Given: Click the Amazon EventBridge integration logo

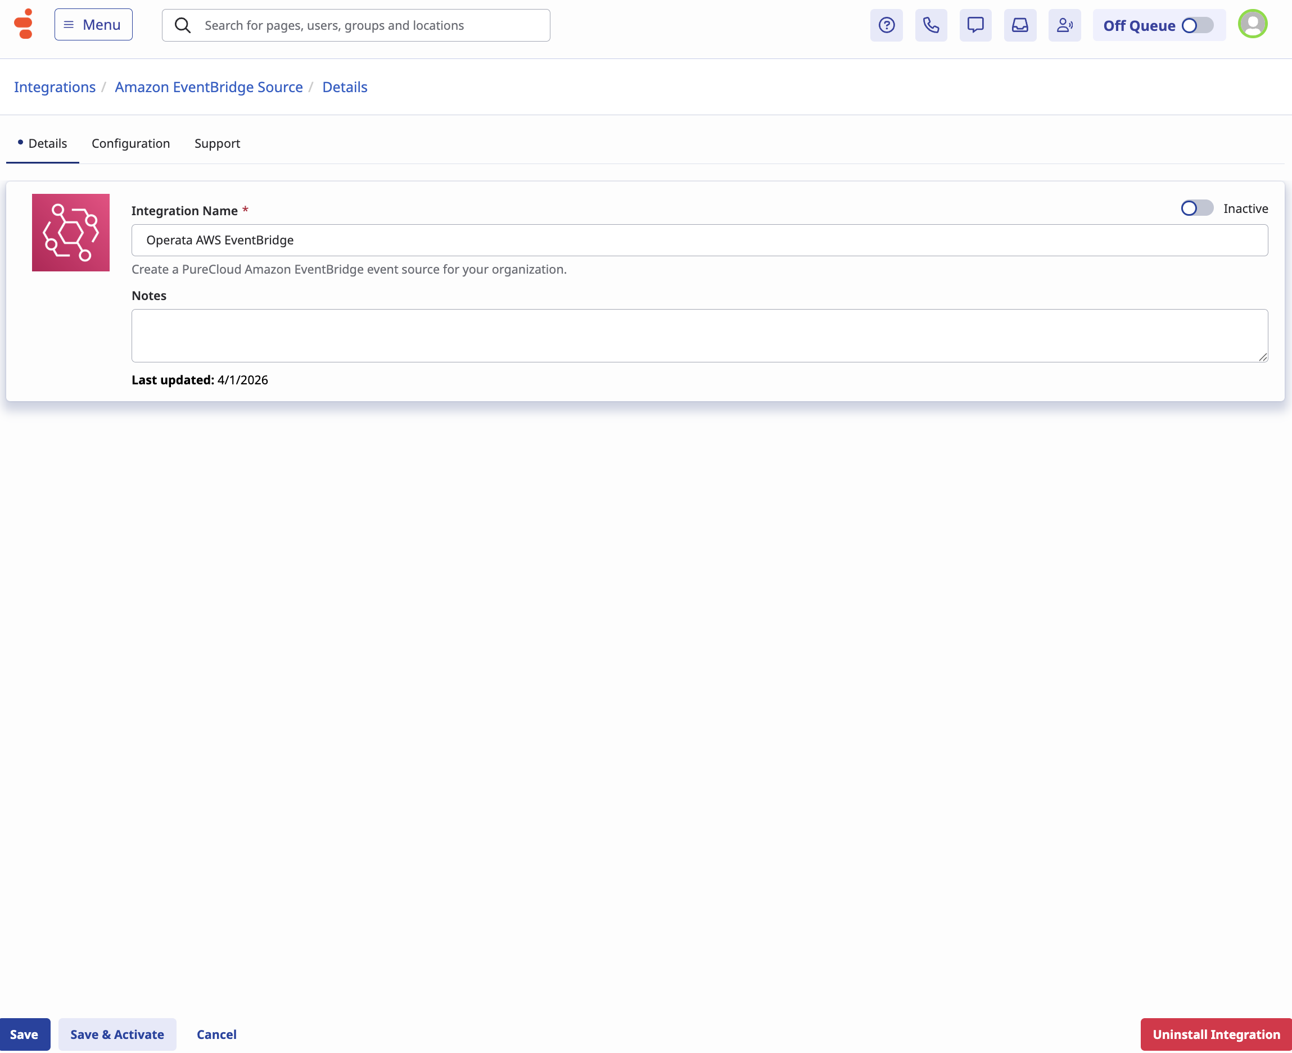Looking at the screenshot, I should pyautogui.click(x=70, y=232).
